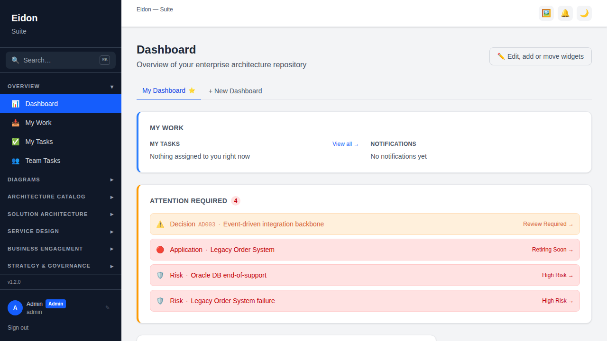This screenshot has height=341, width=607.
Task: Select the My Dashboard tab
Action: click(x=169, y=90)
